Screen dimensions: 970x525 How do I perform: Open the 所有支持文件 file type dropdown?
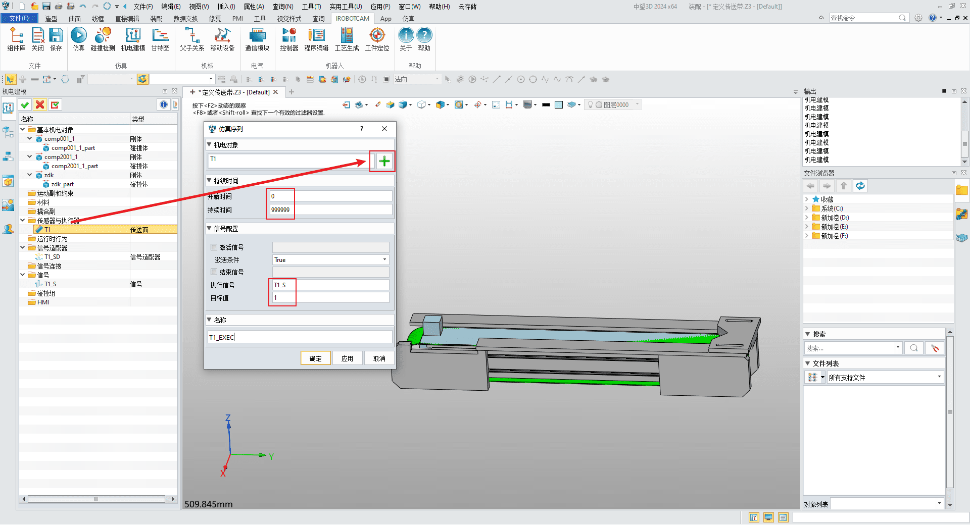(886, 377)
